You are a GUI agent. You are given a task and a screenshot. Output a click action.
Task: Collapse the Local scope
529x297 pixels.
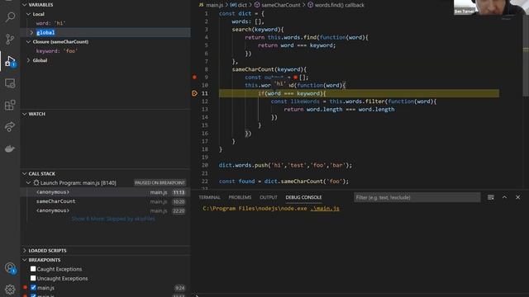pos(29,14)
